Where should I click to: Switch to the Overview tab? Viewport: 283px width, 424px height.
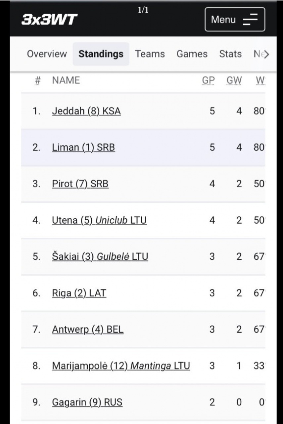47,54
